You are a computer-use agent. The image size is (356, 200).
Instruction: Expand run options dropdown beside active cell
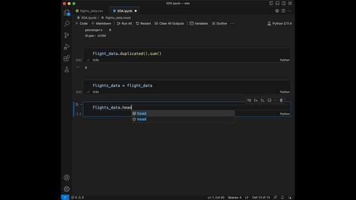click(81, 104)
